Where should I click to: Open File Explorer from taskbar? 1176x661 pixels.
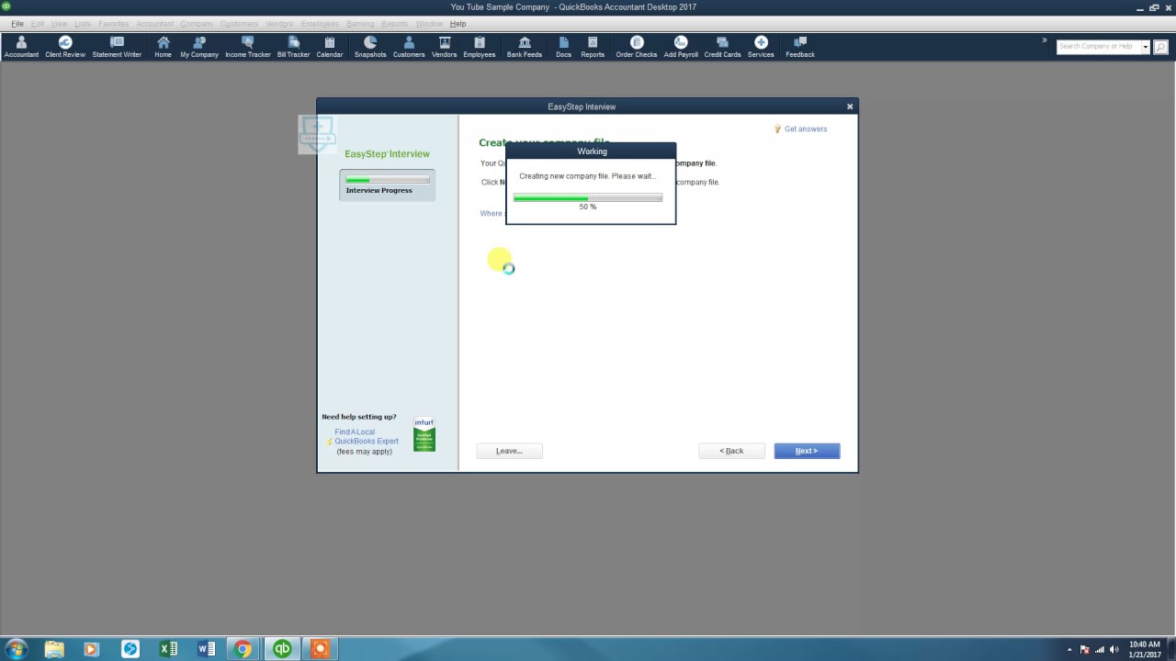[x=54, y=649]
